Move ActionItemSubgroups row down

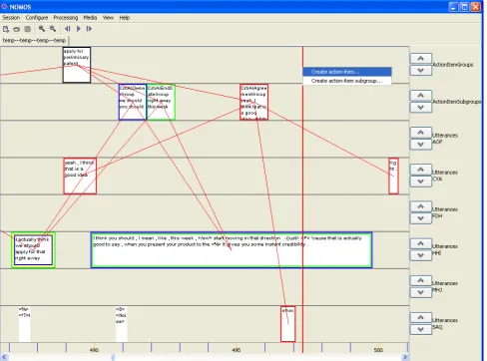(x=420, y=108)
